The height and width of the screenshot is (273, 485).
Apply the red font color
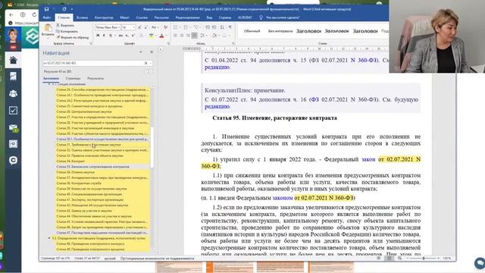click(161, 36)
